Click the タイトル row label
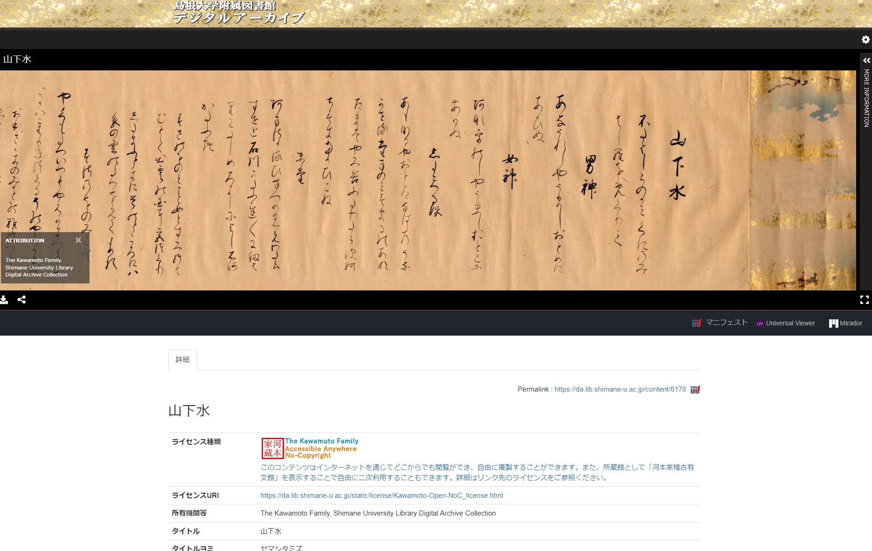Viewport: 872px width, 551px height. (186, 531)
